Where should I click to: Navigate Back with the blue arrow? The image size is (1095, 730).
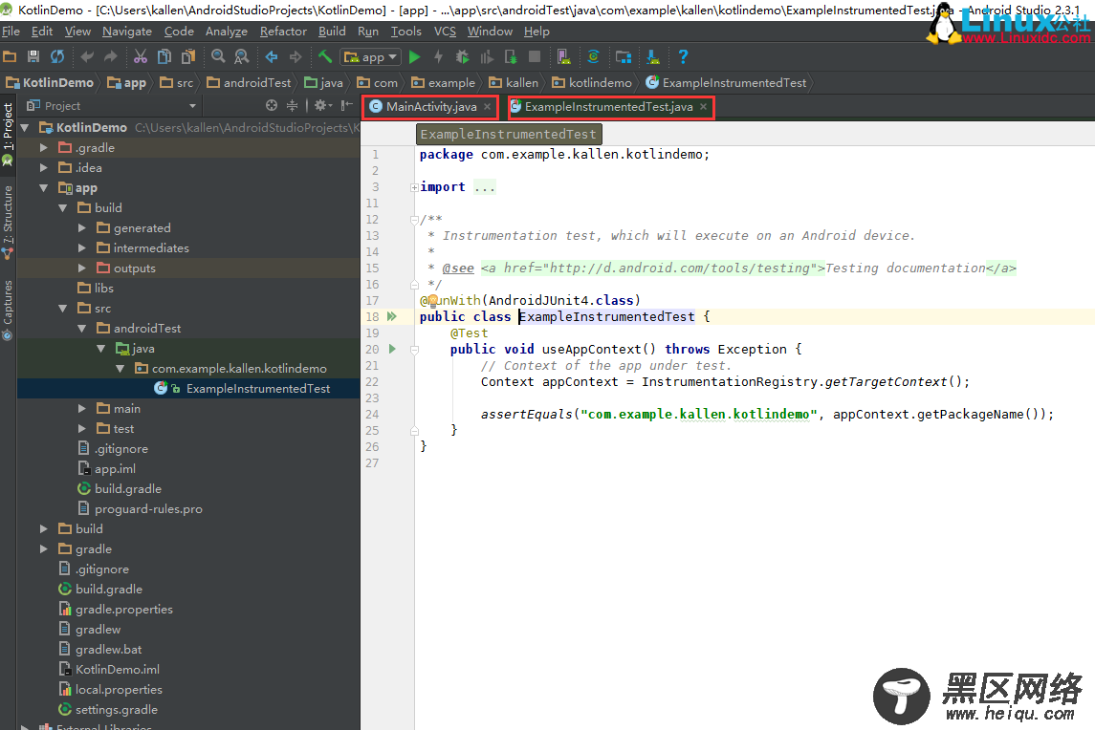[x=272, y=56]
